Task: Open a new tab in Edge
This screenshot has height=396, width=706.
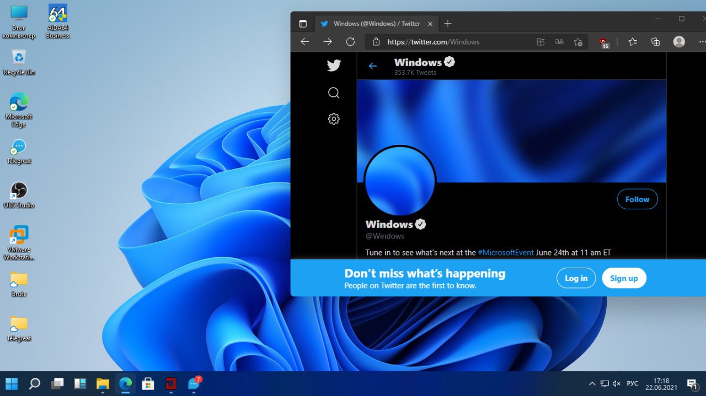Action: 448,24
